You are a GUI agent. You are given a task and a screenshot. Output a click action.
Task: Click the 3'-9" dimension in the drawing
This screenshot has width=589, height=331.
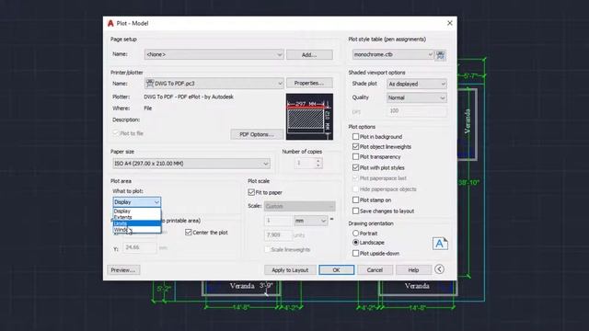[x=266, y=286]
